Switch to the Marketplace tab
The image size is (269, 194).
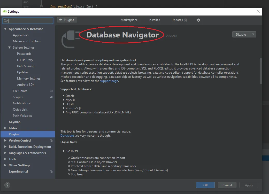[129, 20]
